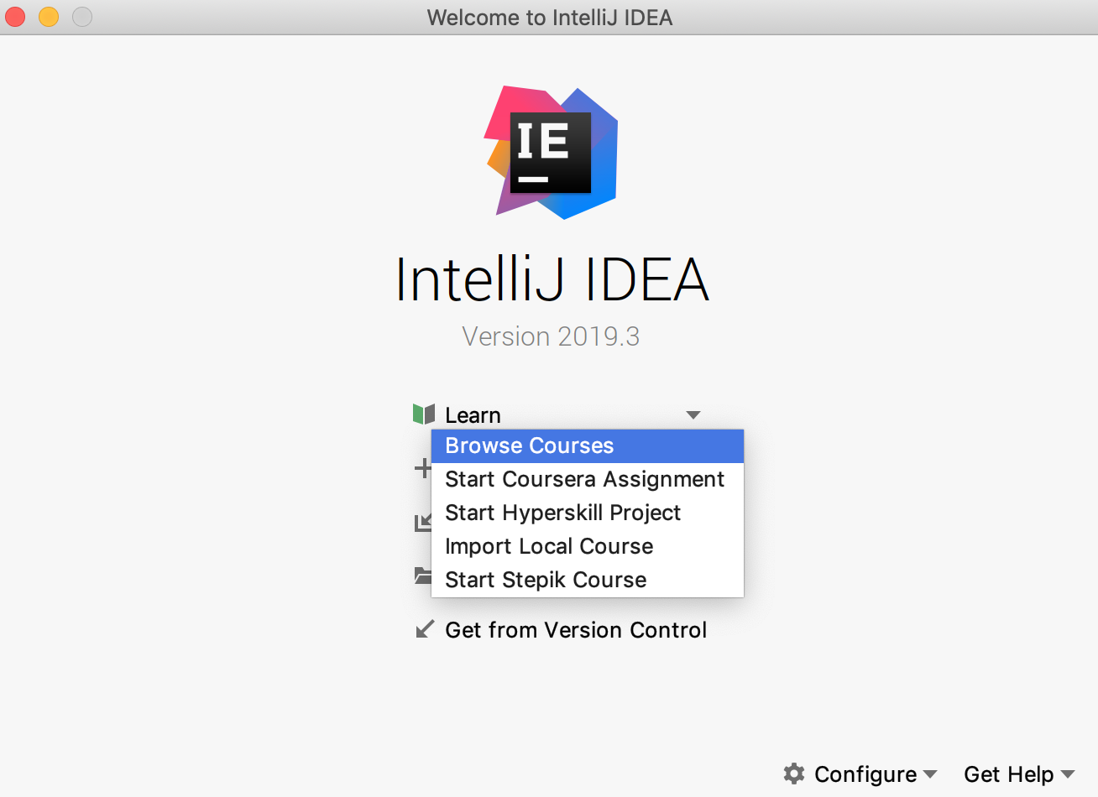The width and height of the screenshot is (1098, 797).
Task: Minimize the window using yellow button
Action: (x=49, y=17)
